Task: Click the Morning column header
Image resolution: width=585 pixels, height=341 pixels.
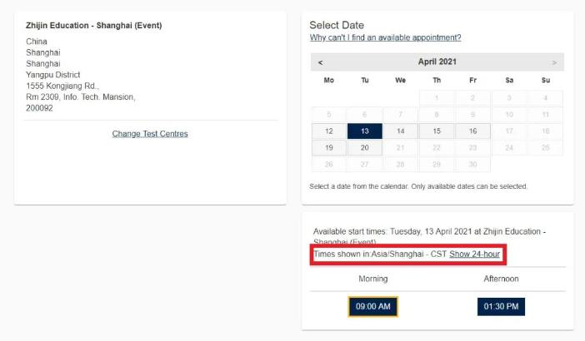Action: click(x=372, y=279)
